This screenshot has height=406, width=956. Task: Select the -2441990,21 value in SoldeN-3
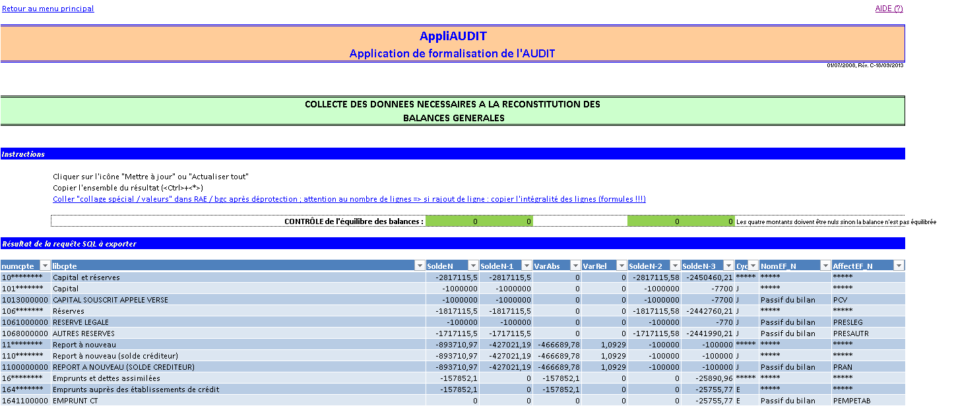tap(707, 333)
